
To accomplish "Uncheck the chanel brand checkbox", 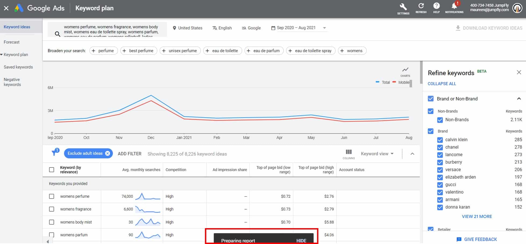I will 440,147.
